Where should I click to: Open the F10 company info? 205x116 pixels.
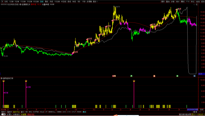188,1
